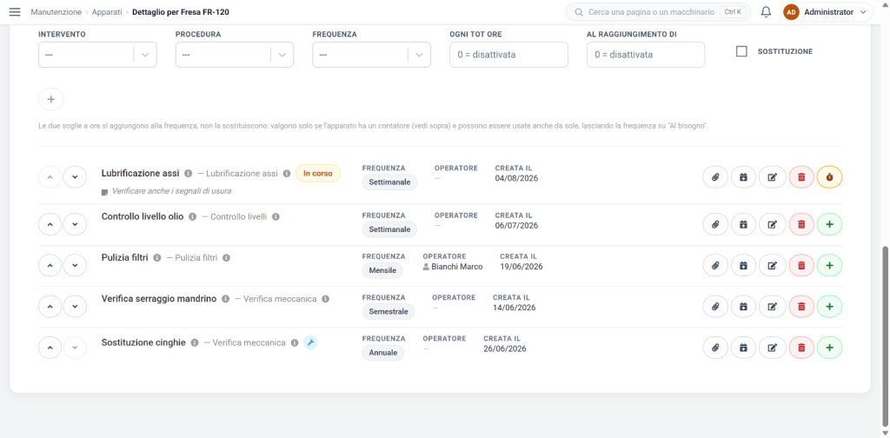The height and width of the screenshot is (438, 890).
Task: Move Pulizia filtri up
Action: tap(50, 266)
